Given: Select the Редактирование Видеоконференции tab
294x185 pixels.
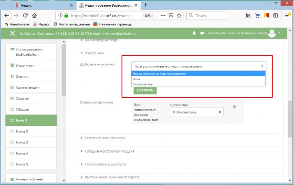Looking at the screenshot, I should tap(109, 5).
